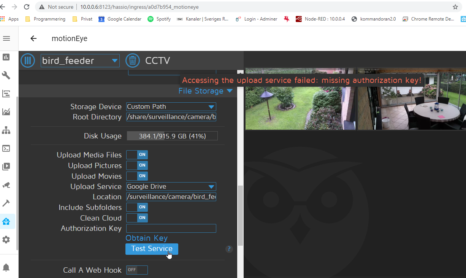Open the Spotify bookmark

click(x=159, y=19)
